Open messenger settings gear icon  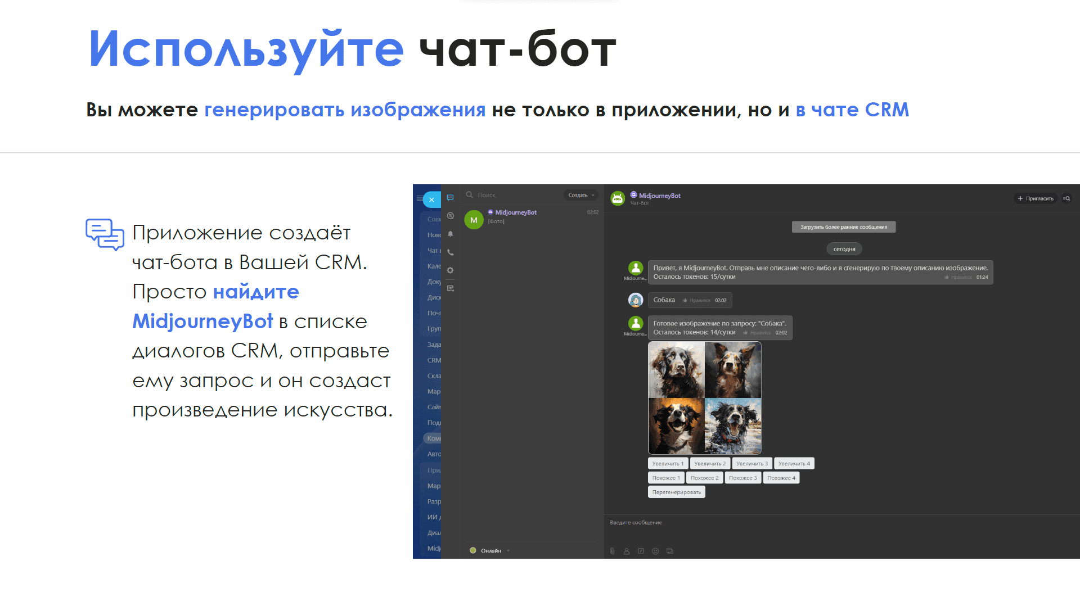(450, 270)
